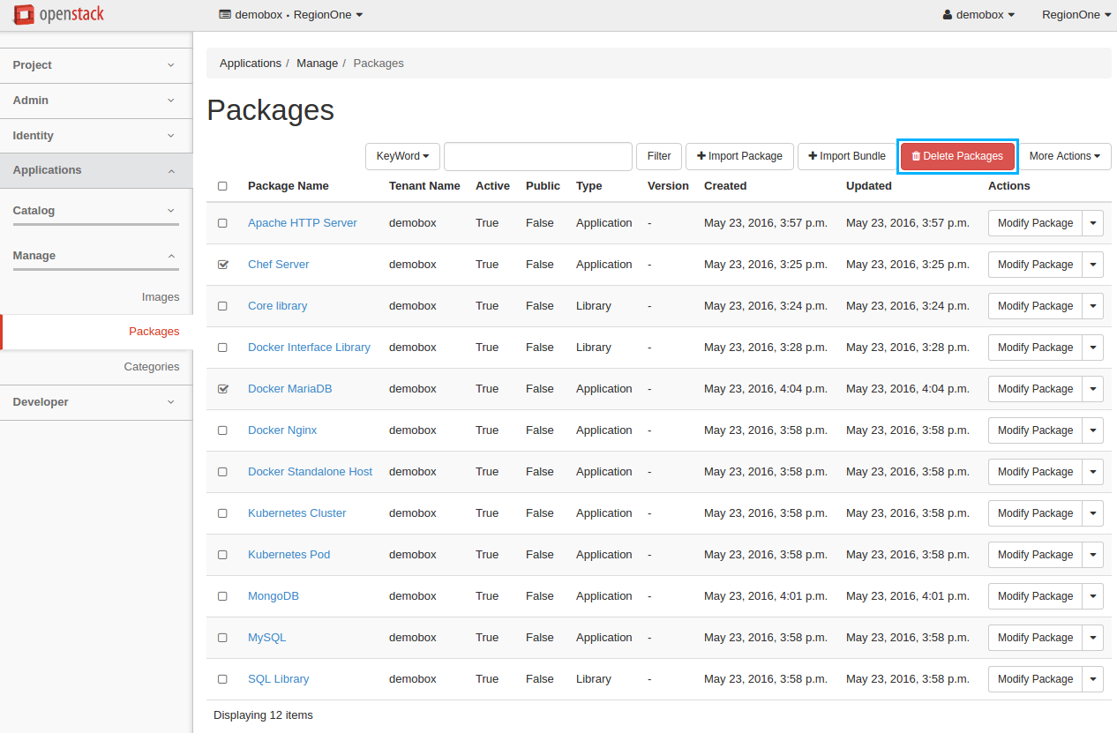Viewport: 1117px width, 733px height.
Task: Select the header checkbox to select all packages
Action: pyautogui.click(x=222, y=186)
